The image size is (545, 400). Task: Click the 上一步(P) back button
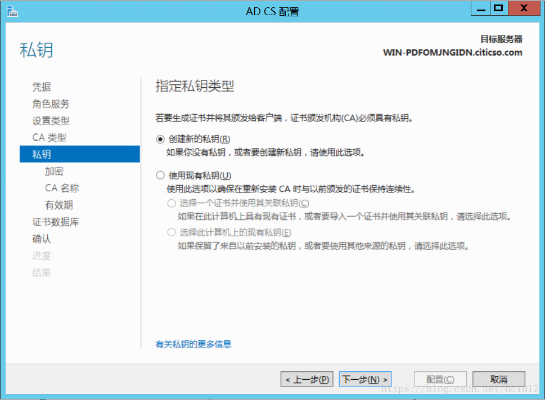click(x=307, y=379)
